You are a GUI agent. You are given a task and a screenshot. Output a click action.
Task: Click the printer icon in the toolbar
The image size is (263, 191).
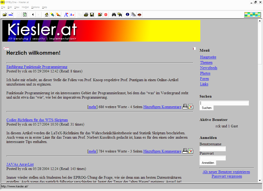(86, 15)
